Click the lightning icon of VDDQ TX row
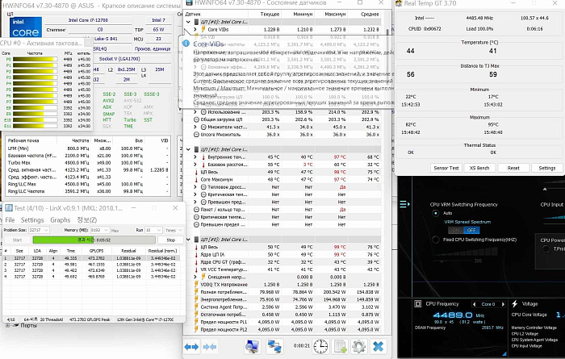Screen dimensions: 565x359 click(x=196, y=285)
